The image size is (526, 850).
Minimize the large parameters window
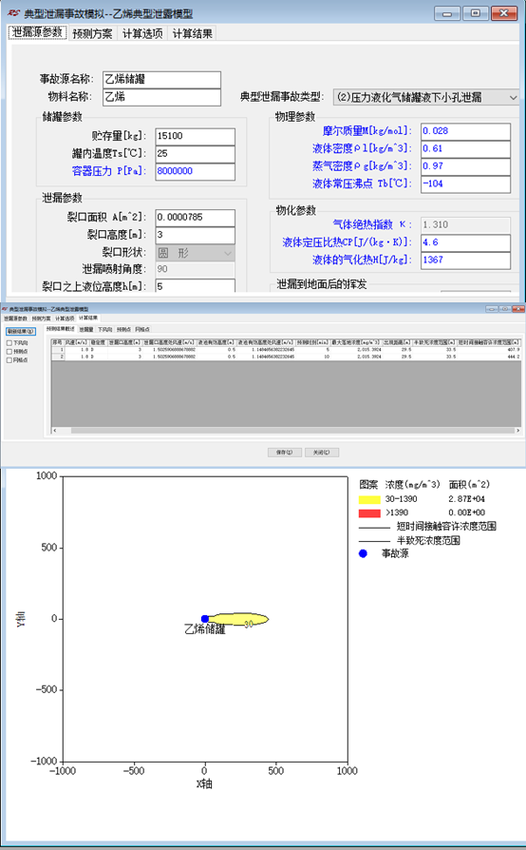pos(447,13)
